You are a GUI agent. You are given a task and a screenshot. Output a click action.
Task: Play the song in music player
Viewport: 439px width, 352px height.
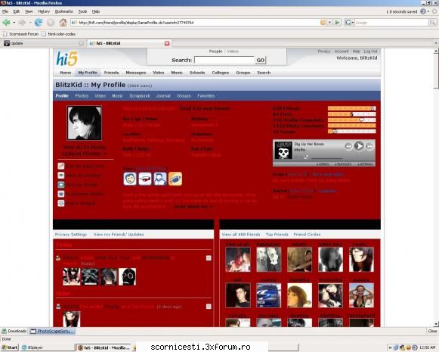pyautogui.click(x=359, y=146)
